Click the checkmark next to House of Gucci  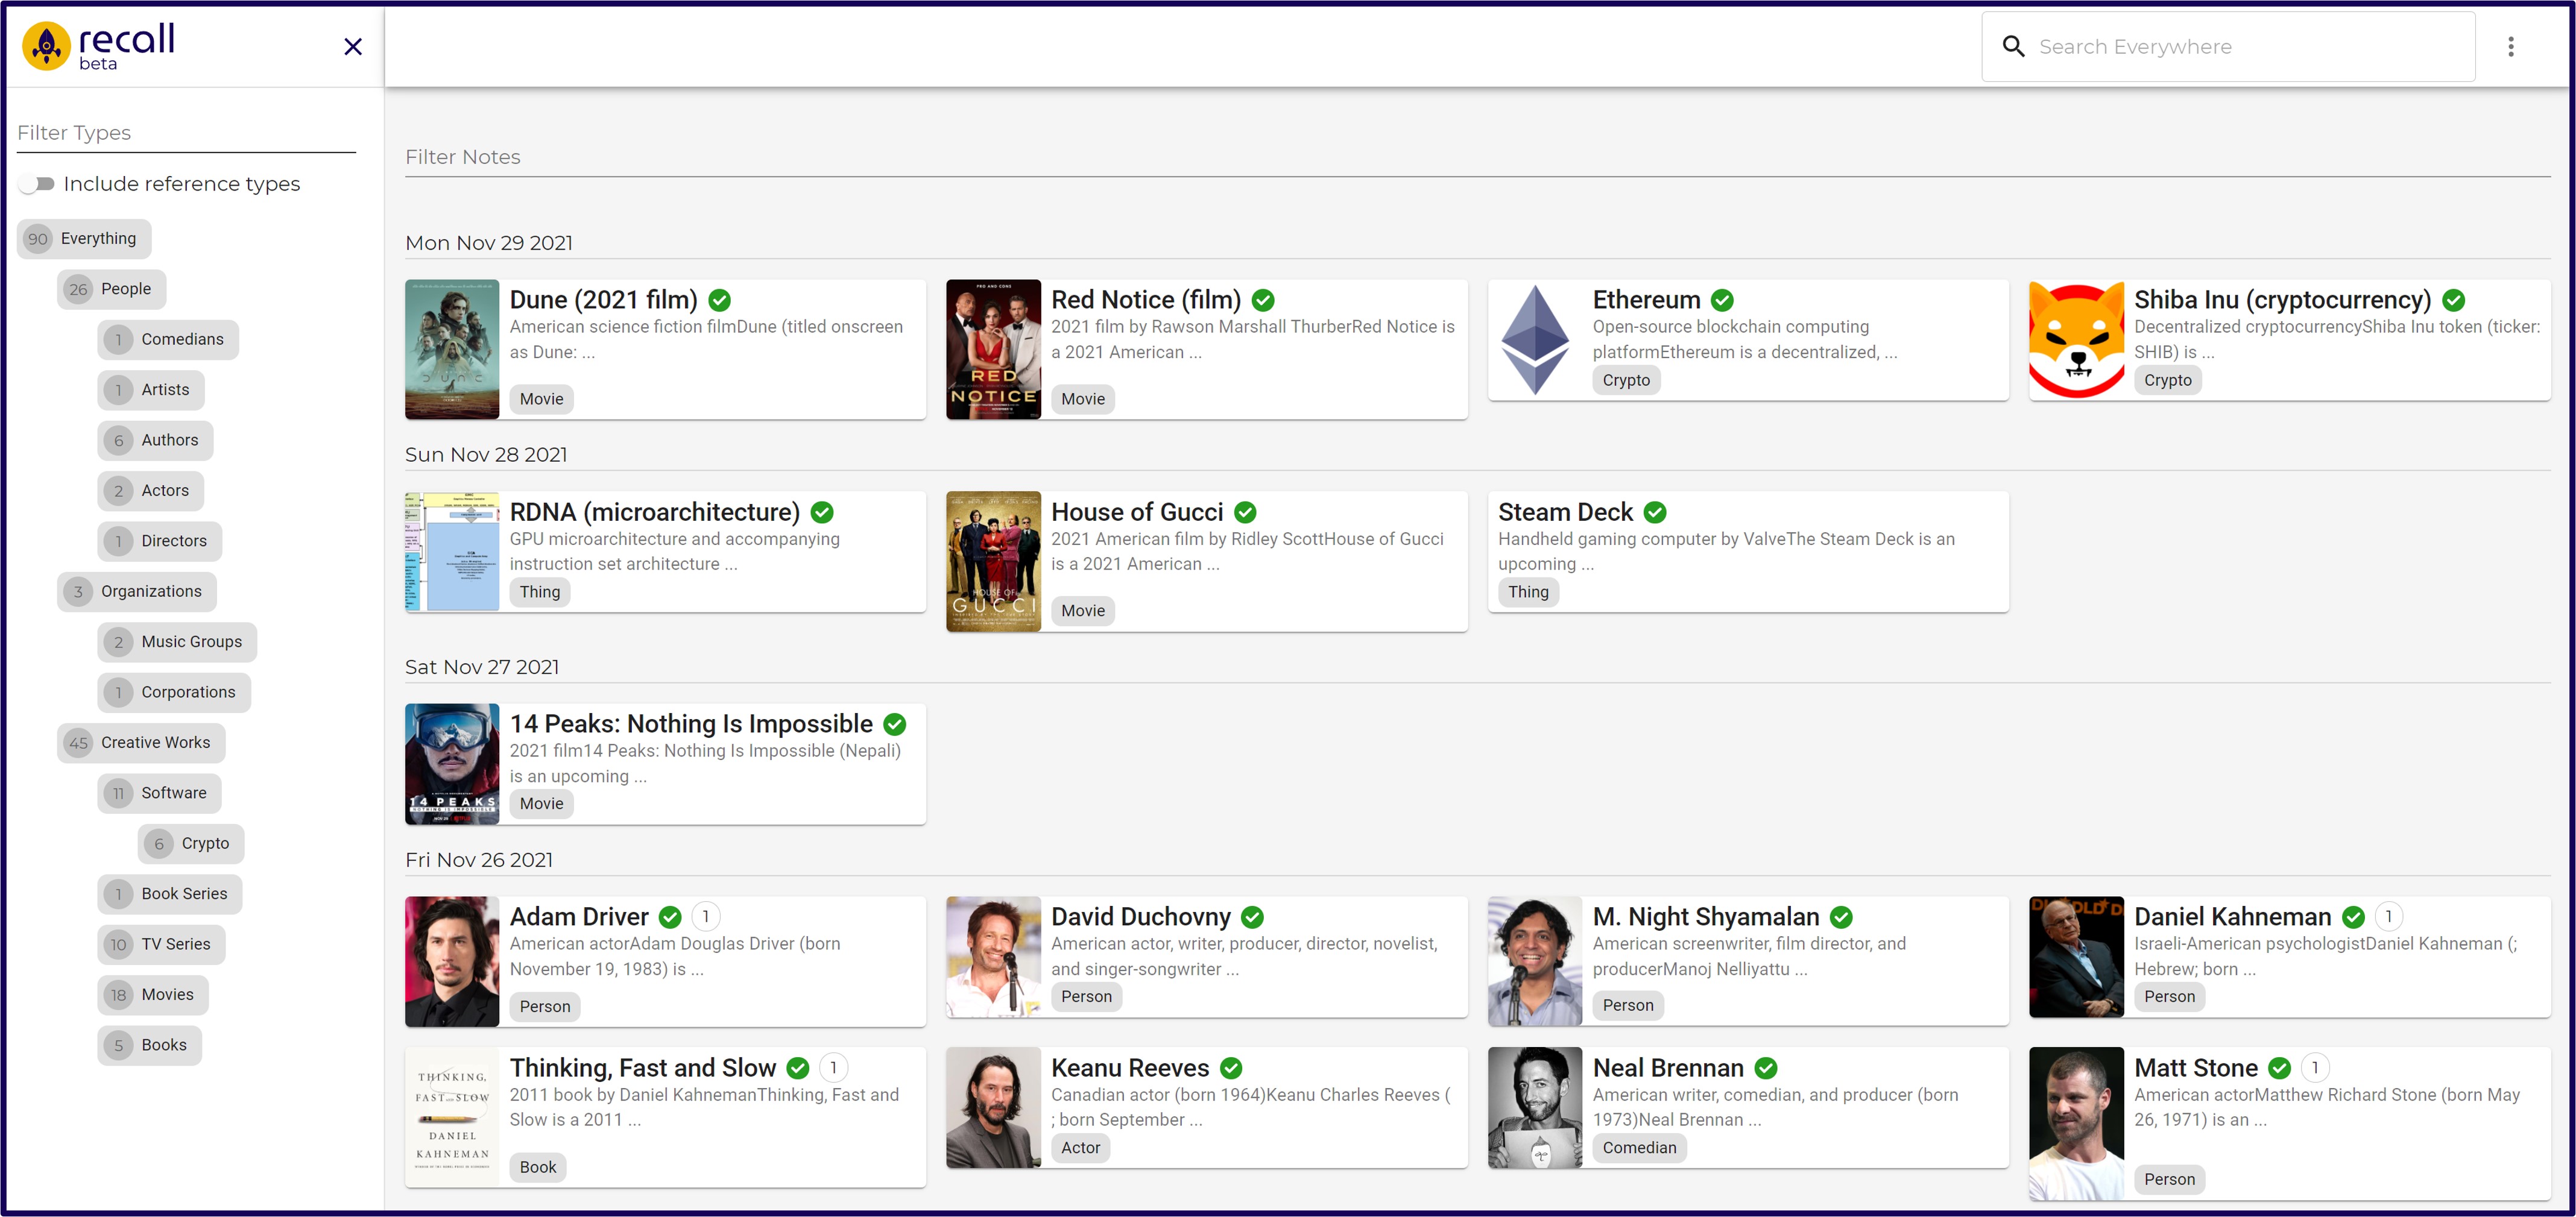pos(1245,512)
